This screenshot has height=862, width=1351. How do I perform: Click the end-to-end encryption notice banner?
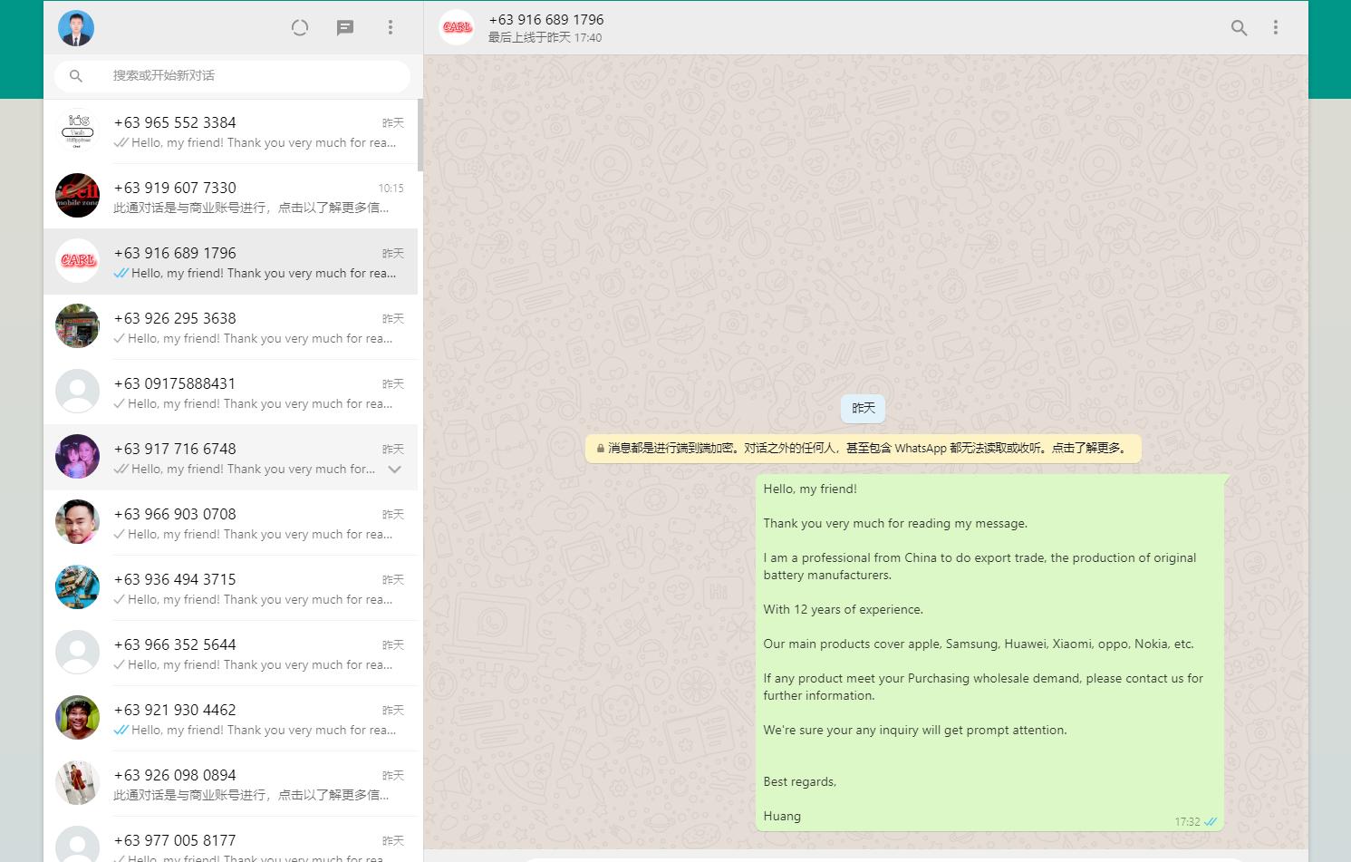[x=864, y=448]
